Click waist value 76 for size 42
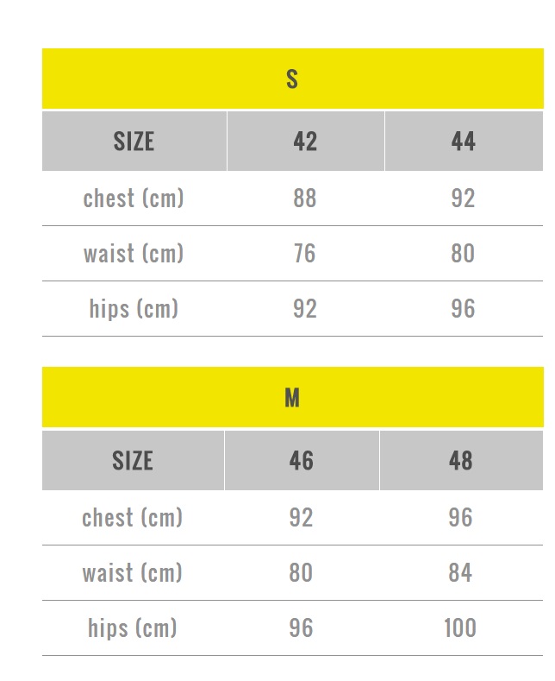 click(x=304, y=254)
